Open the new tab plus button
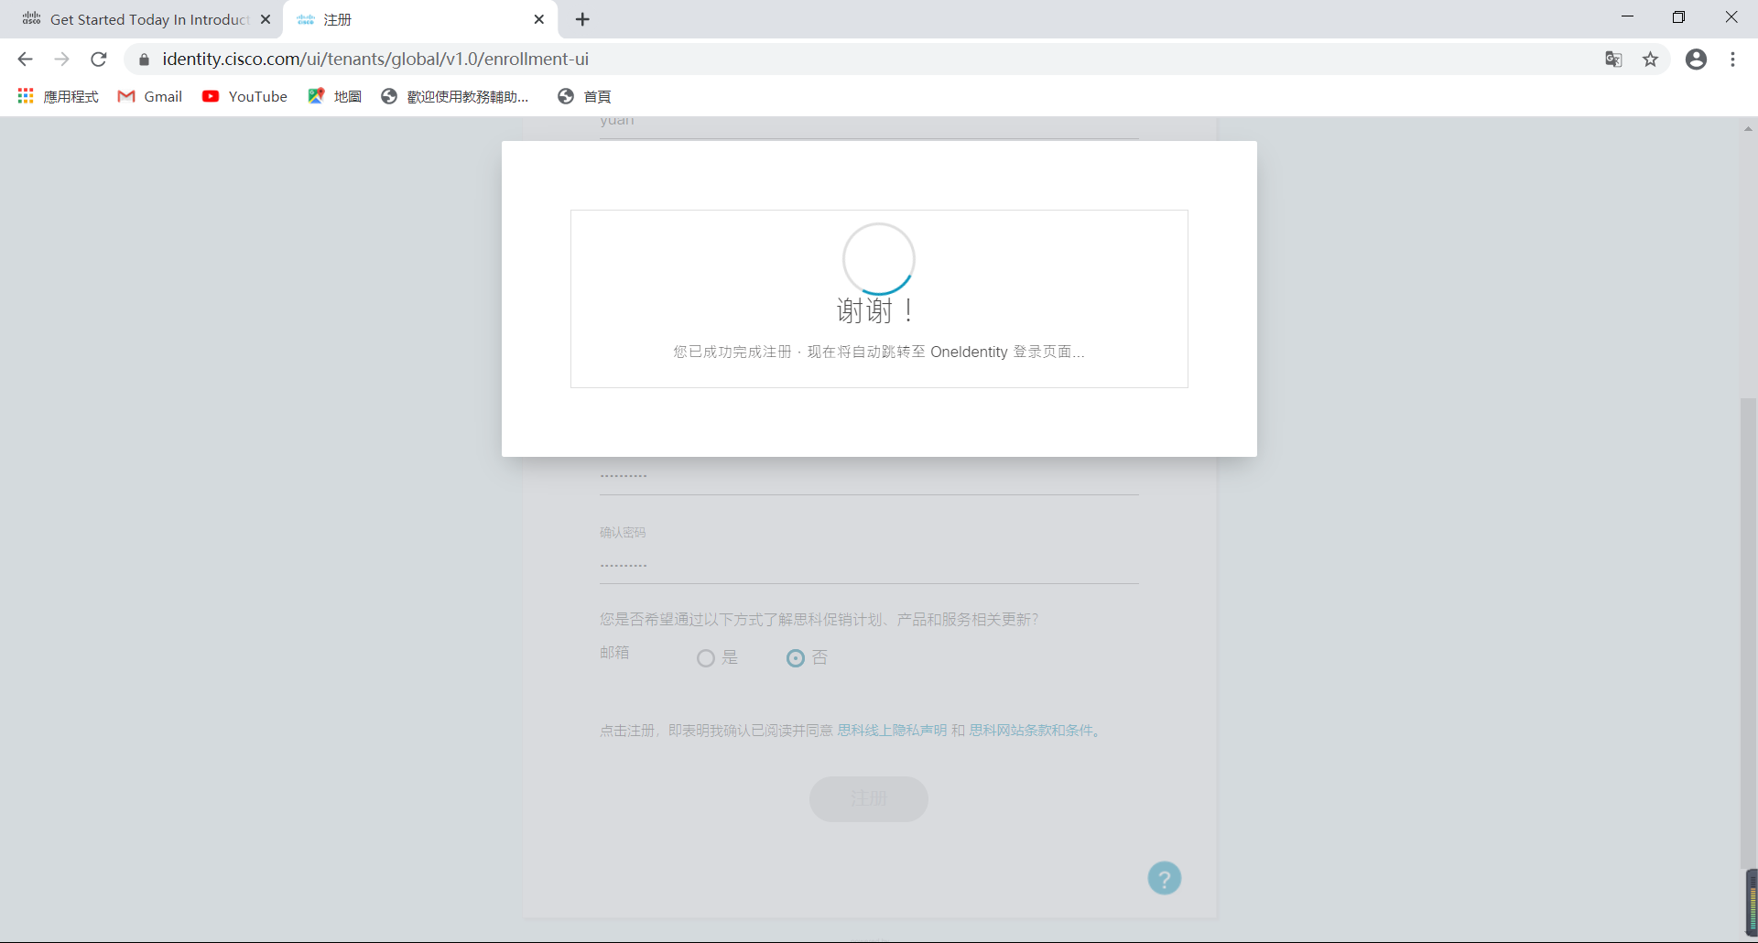Viewport: 1758px width, 943px height. [x=582, y=19]
